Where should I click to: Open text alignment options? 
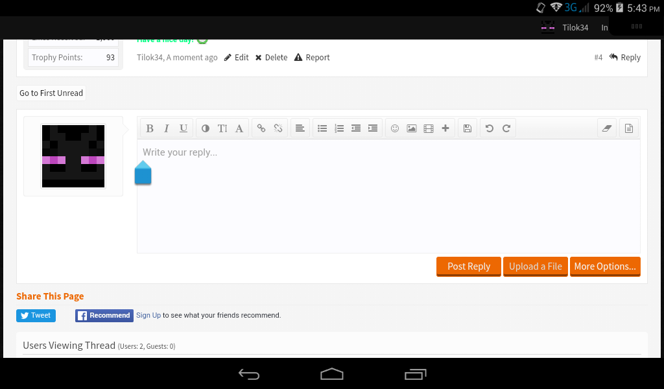pos(300,128)
